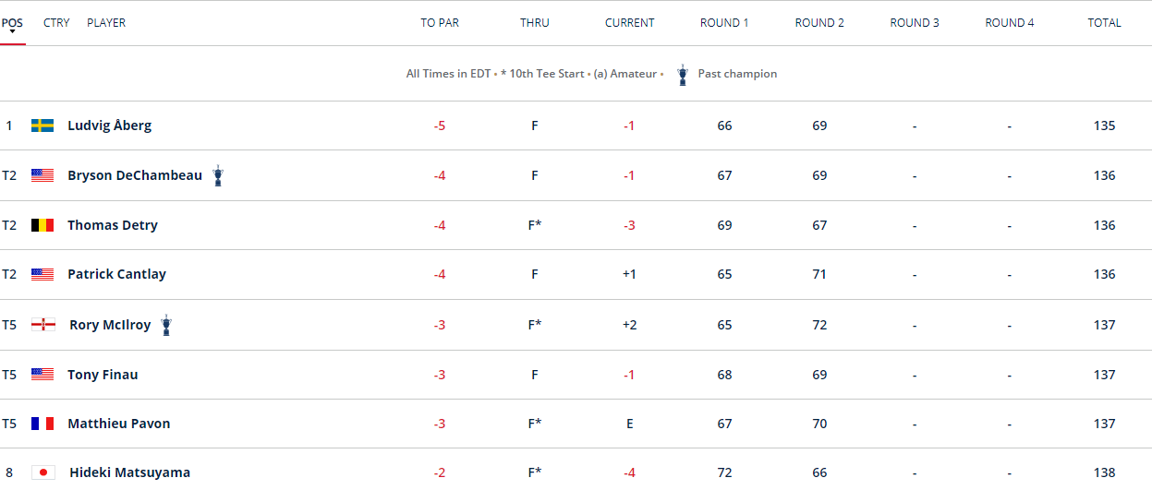The height and width of the screenshot is (490, 1152).
Task: Click the Japan flag beside Hideki Matsuyama
Action: coord(42,472)
